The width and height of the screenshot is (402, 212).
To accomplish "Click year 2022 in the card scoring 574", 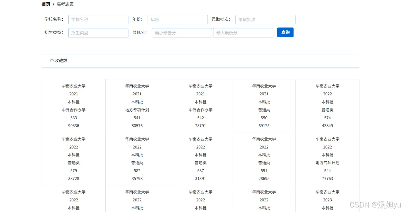I will [327, 94].
